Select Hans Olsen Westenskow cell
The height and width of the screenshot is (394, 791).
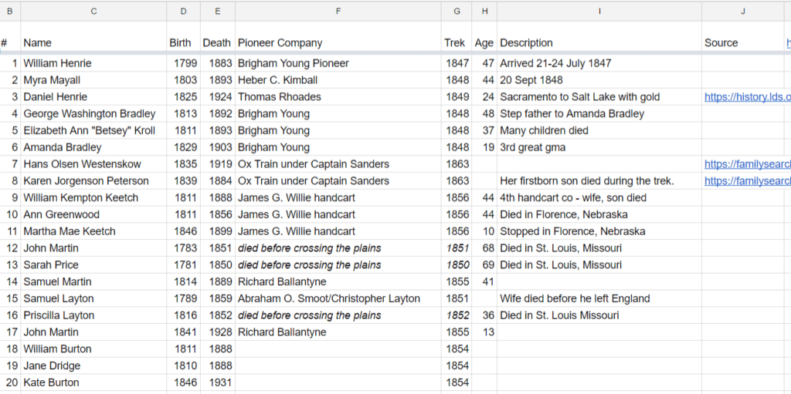pyautogui.click(x=93, y=163)
